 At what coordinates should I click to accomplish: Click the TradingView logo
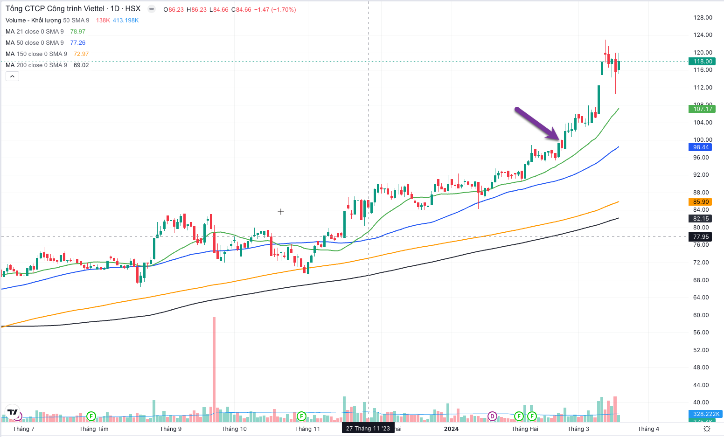[x=13, y=412]
